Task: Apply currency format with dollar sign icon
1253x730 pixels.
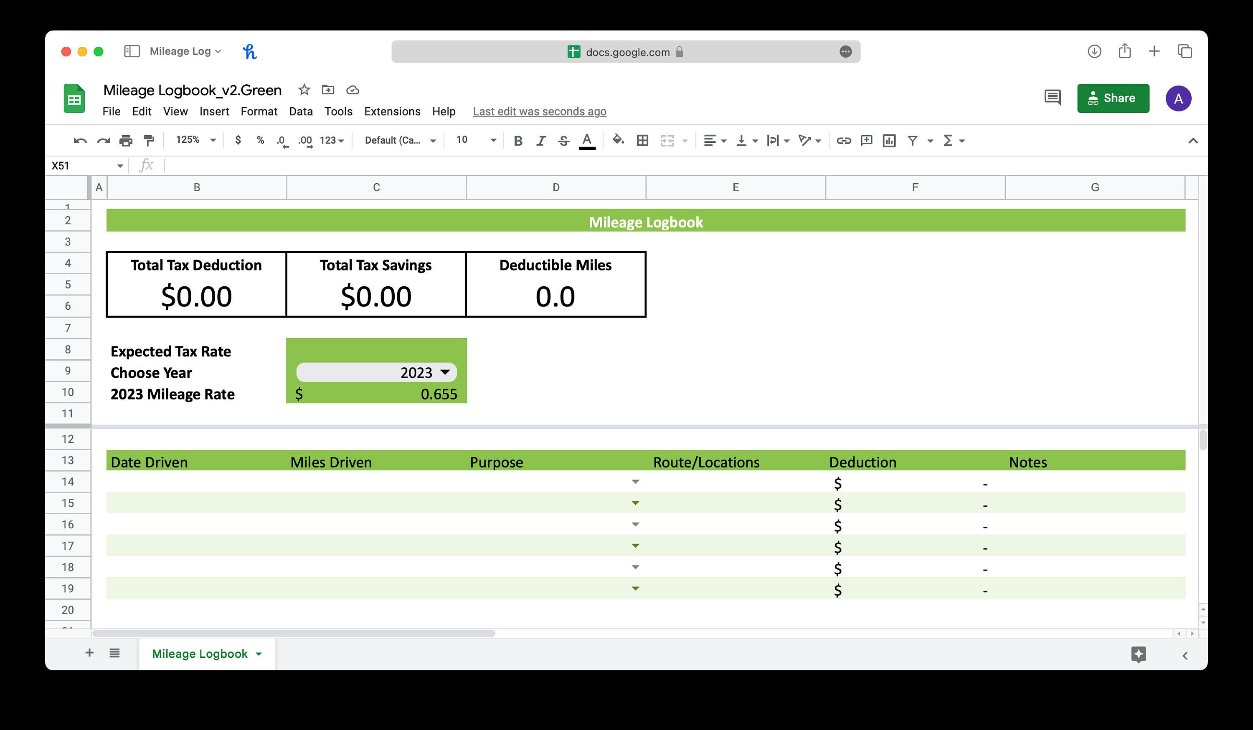Action: coord(238,140)
